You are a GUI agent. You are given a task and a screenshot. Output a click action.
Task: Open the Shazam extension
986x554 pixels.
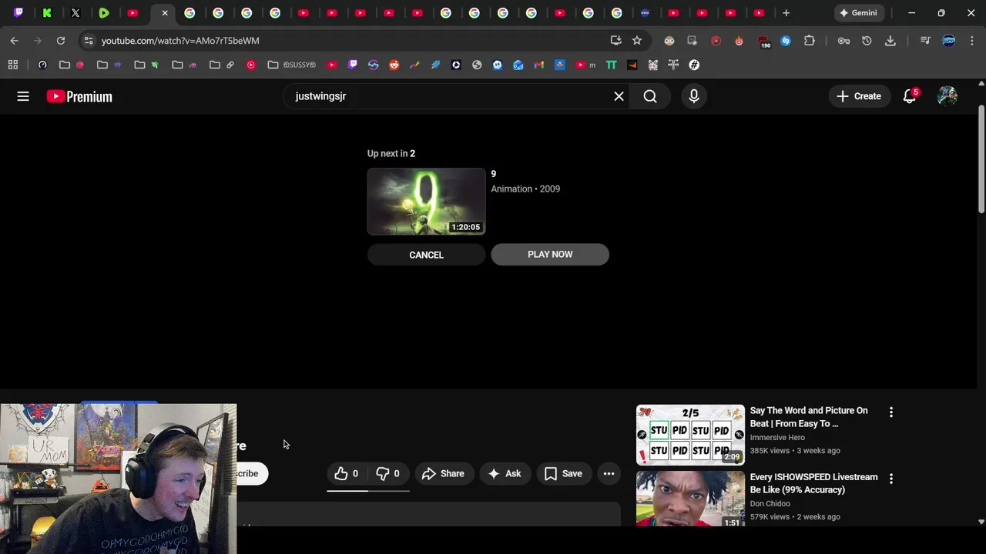tap(786, 41)
